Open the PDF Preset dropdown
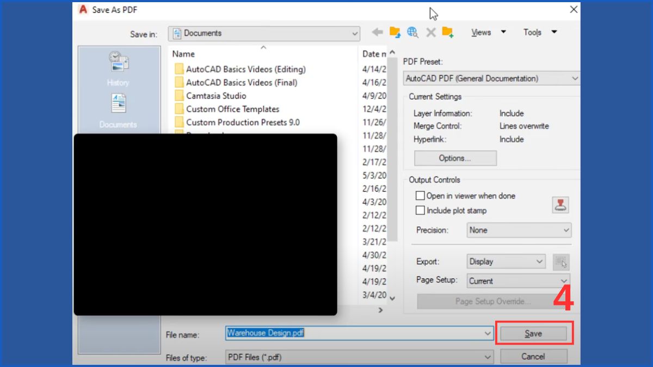The height and width of the screenshot is (367, 653). click(491, 79)
